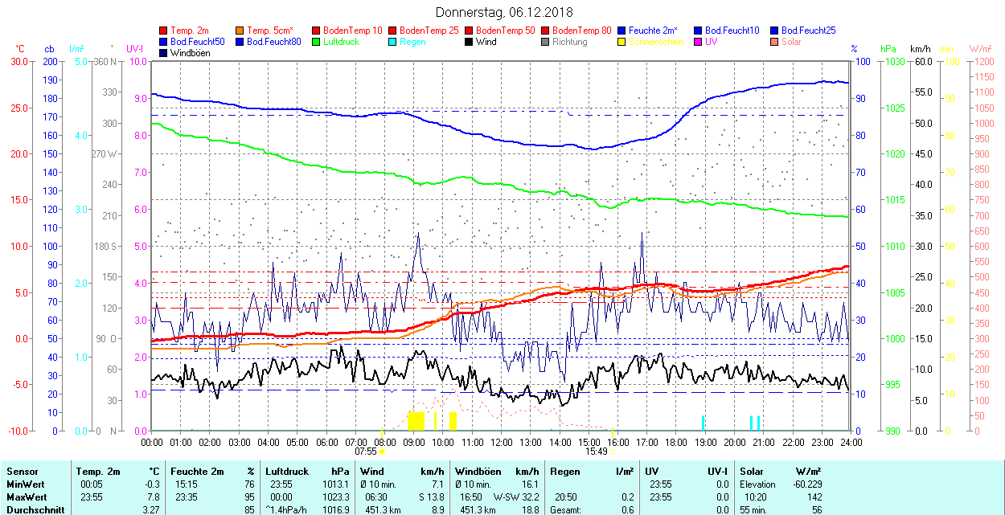
Task: Click the gray Richtung legend square
Action: (545, 42)
